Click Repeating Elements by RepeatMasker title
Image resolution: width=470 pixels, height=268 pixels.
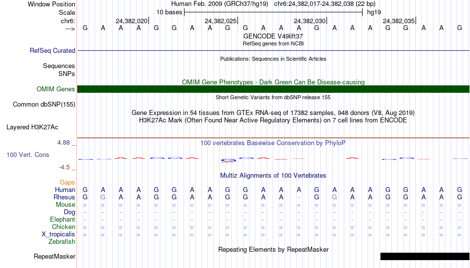tap(273, 249)
